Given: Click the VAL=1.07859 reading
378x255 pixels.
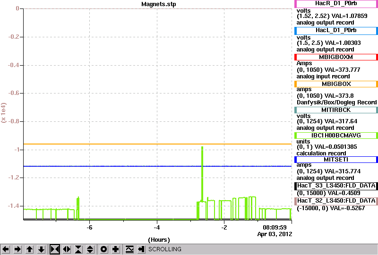Looking at the screenshot, I should coord(350,16).
